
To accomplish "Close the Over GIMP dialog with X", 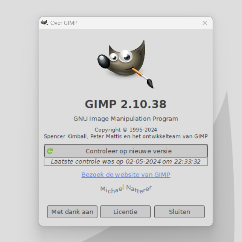I will pyautogui.click(x=205, y=23).
